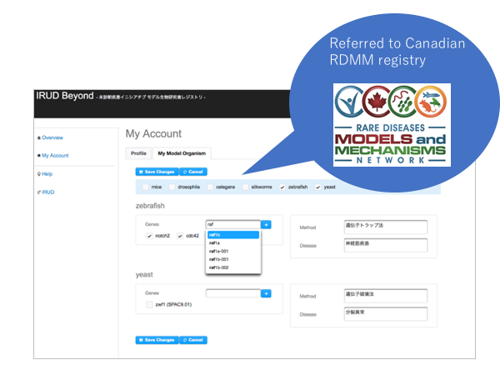Click the zebrafish Disease input field
The image size is (500, 375).
click(386, 245)
